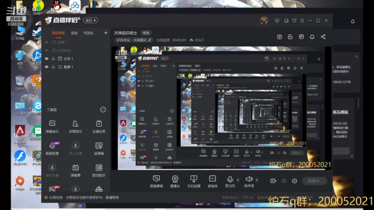The width and height of the screenshot is (374, 210).
Task: Expand the microphone volume arrow
Action: coord(238,180)
